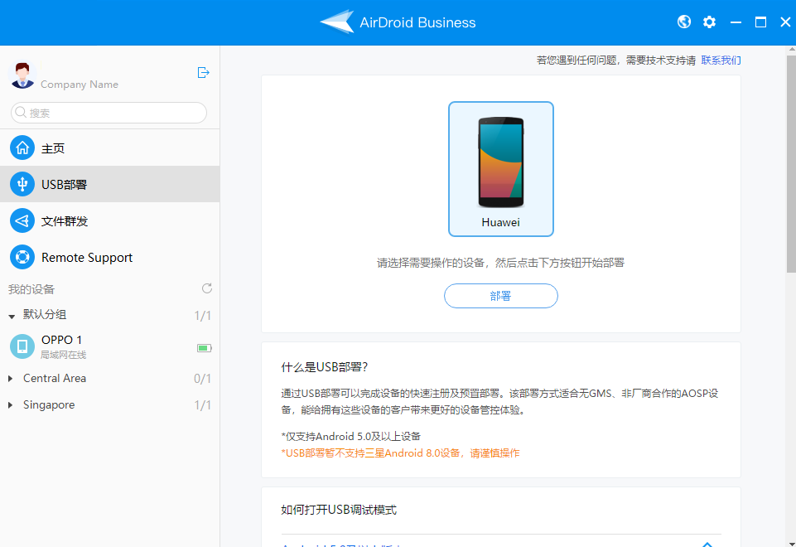Viewport: 796px width, 547px height.
Task: Click the USB icon beside USB部署
Action: click(x=22, y=184)
